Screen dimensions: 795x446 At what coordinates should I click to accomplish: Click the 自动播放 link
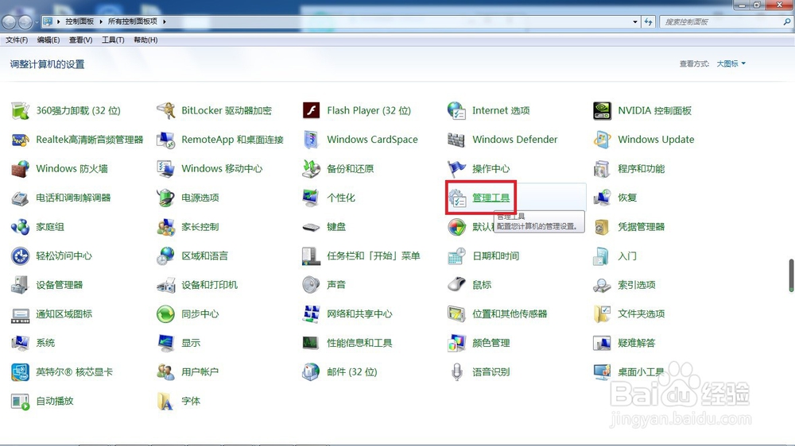(x=55, y=401)
